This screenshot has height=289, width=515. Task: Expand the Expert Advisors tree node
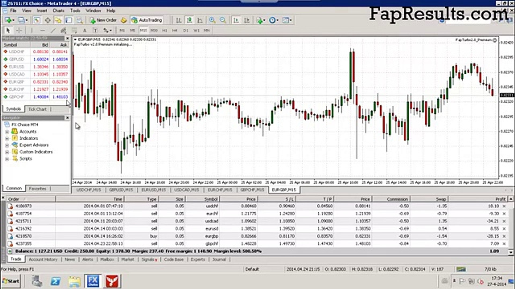[7, 145]
